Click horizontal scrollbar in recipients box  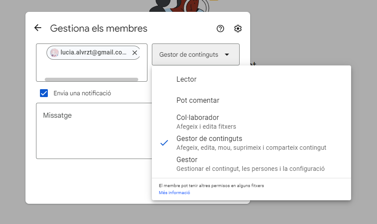[91, 79]
